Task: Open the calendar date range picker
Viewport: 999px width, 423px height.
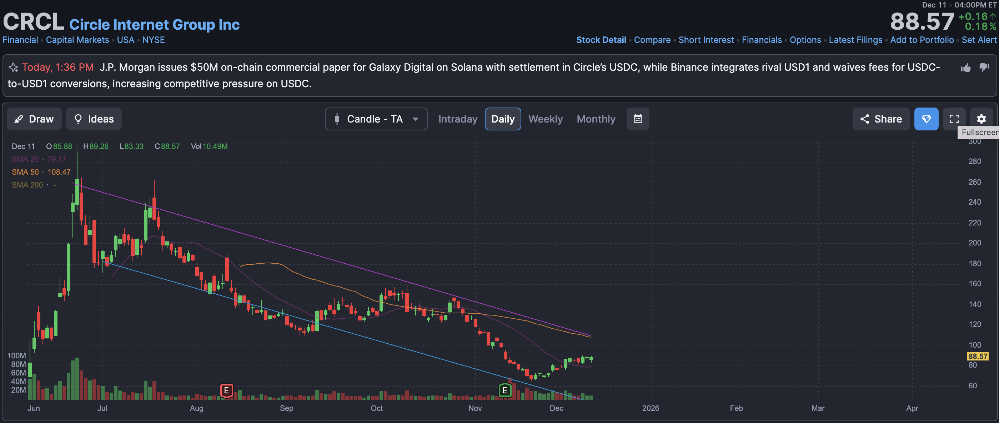Action: tap(638, 119)
